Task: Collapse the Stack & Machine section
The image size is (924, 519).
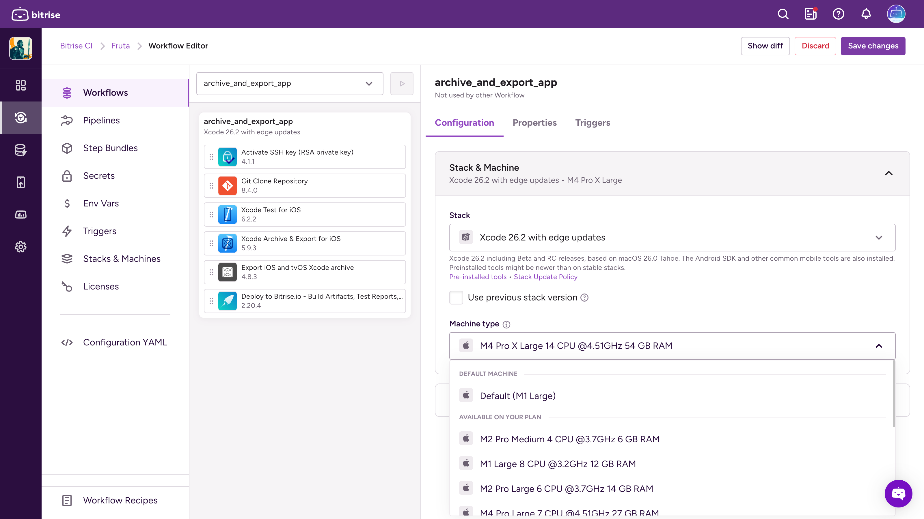Action: click(x=888, y=173)
